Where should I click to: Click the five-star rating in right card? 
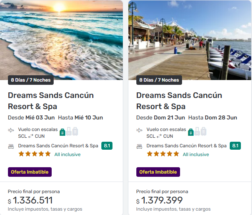(163, 154)
